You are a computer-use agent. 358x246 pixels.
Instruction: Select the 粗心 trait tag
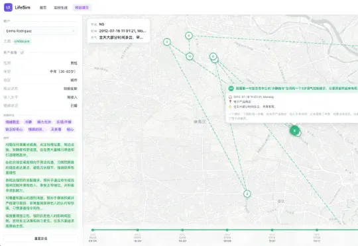click(x=70, y=130)
